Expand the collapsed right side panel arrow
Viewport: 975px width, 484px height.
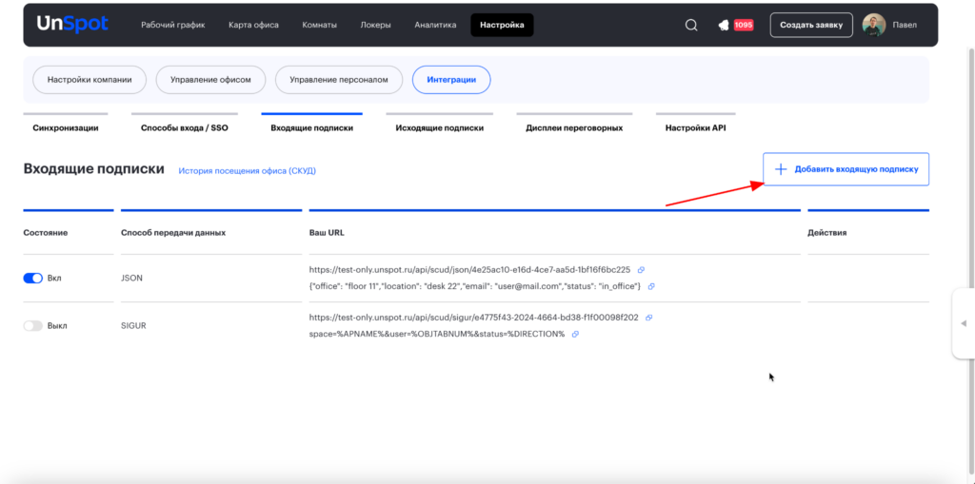tap(964, 323)
